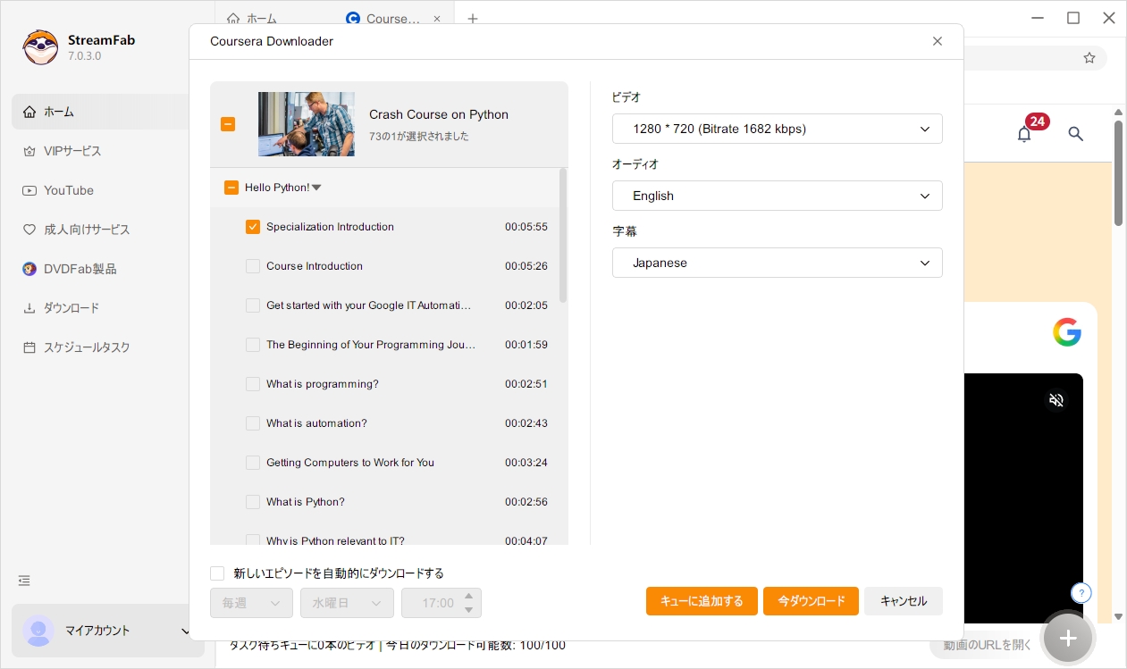Uncheck Specialization Introduction
Image resolution: width=1127 pixels, height=669 pixels.
coord(253,227)
